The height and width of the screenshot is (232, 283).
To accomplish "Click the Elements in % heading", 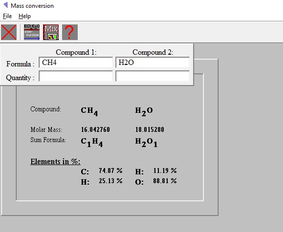I will [x=55, y=161].
